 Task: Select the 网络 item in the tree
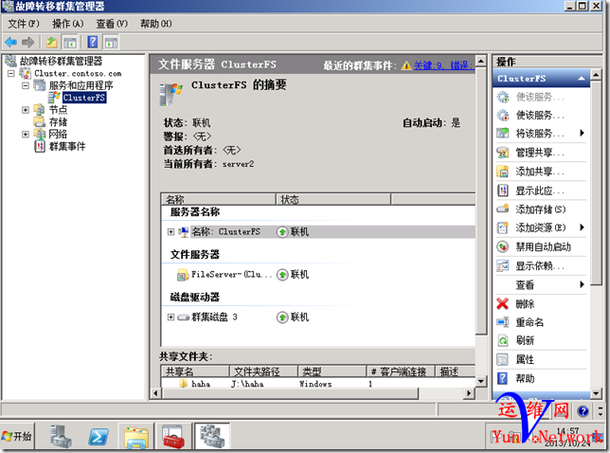click(58, 134)
